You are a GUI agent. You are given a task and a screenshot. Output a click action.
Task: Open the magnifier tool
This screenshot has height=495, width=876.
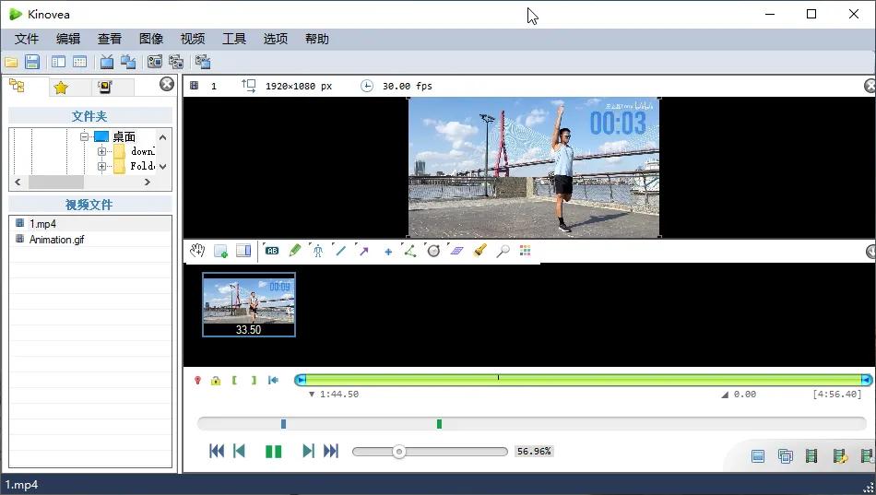click(503, 251)
